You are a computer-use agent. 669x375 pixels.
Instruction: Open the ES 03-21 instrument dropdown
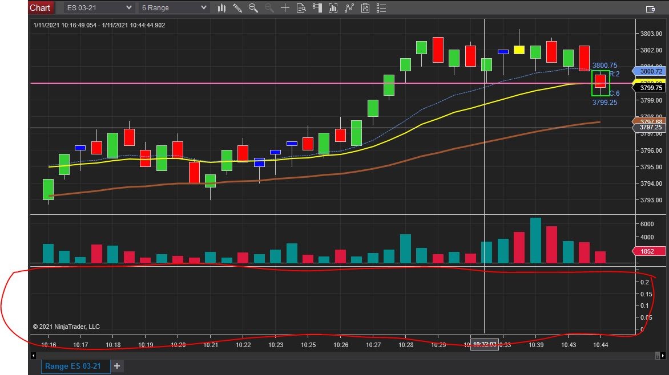(x=99, y=7)
